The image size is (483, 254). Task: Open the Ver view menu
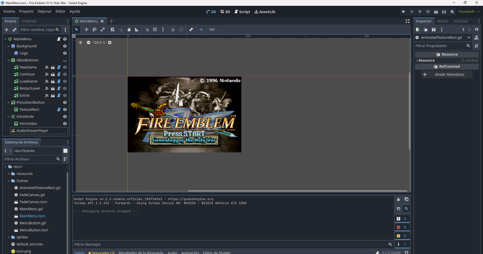point(212,29)
